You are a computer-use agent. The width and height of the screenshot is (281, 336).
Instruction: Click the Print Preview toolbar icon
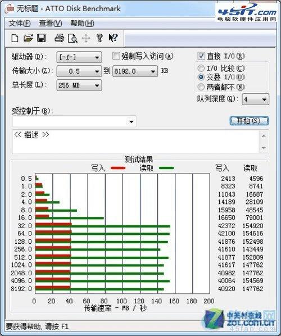pos(72,38)
